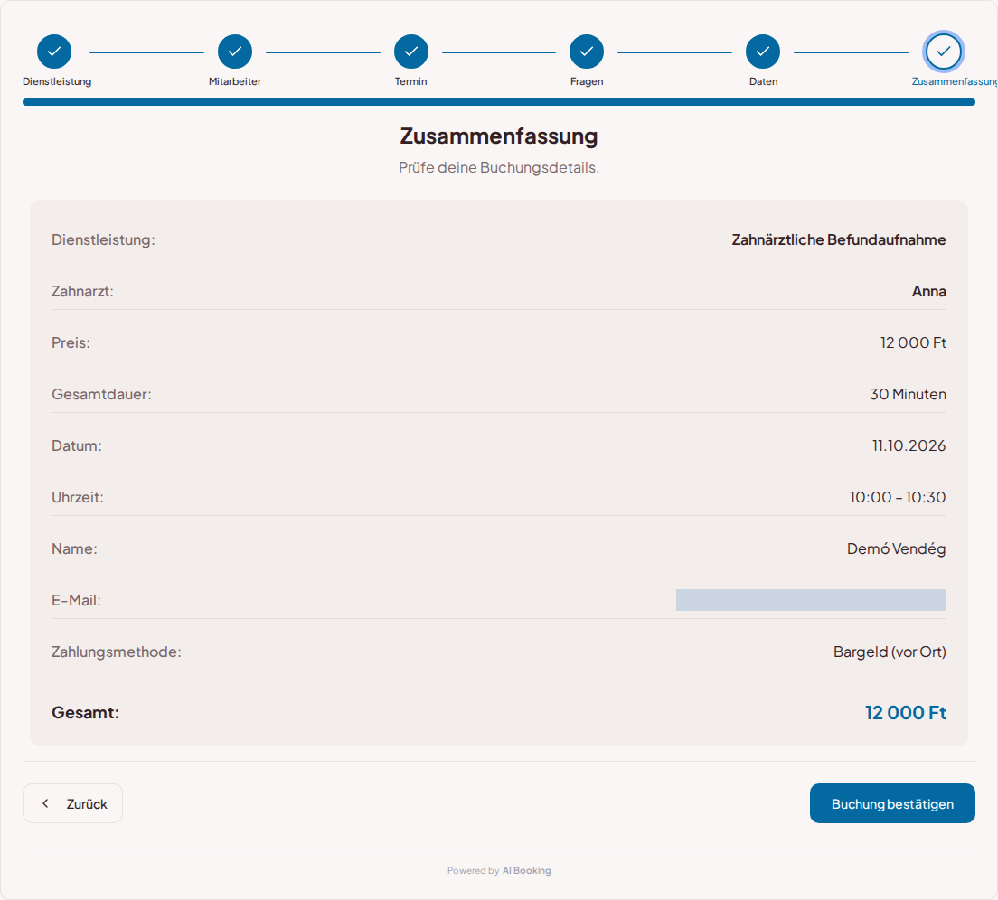Click the duration value '30 Minuten'
The height and width of the screenshot is (900, 998).
point(909,394)
